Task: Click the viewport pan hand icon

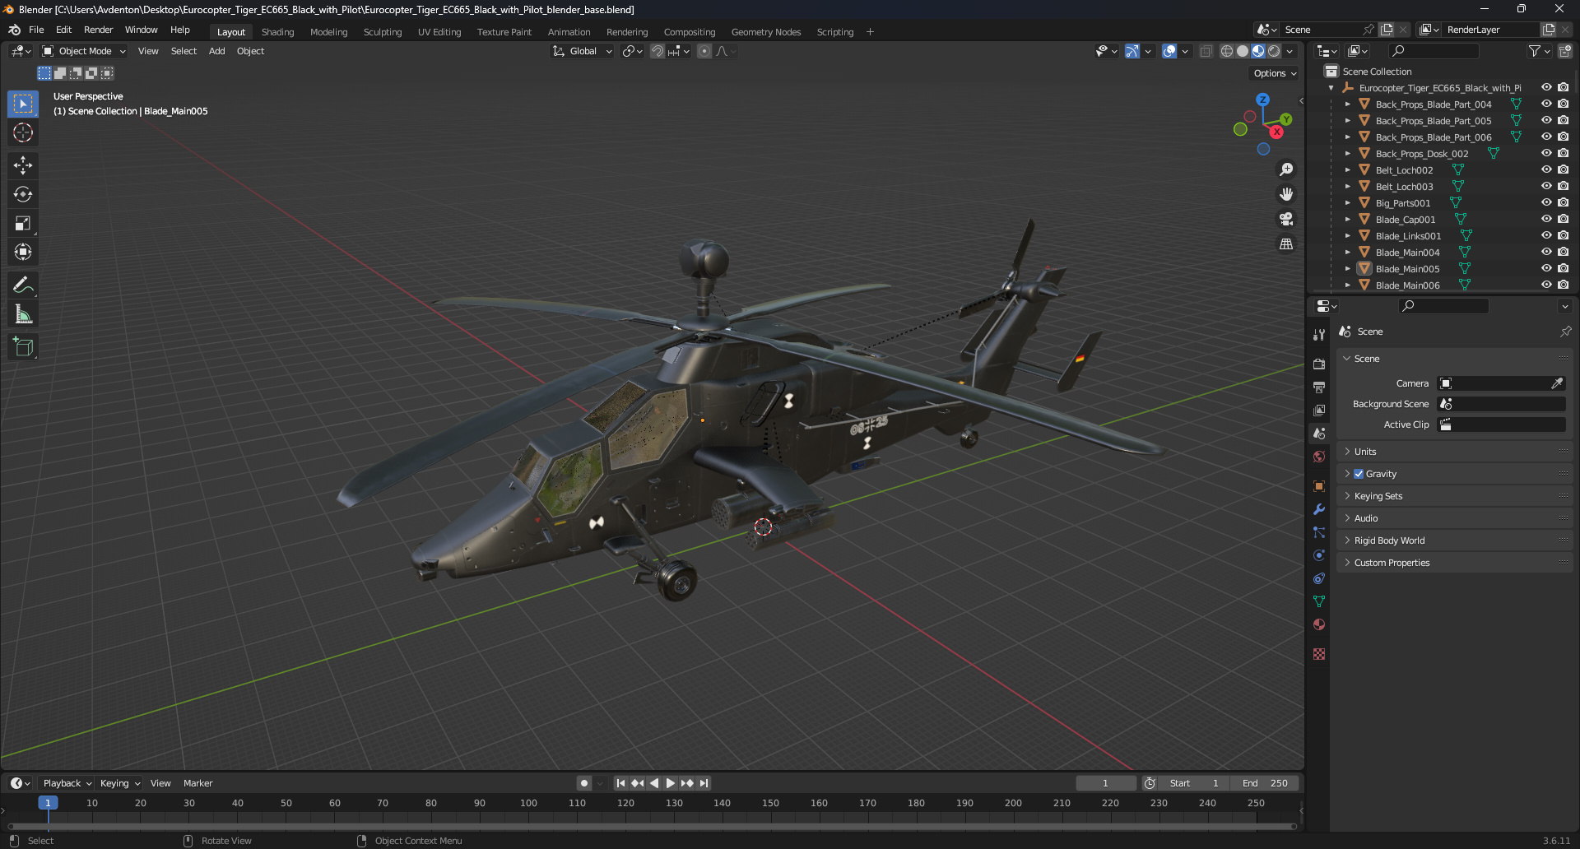Action: [x=1286, y=194]
